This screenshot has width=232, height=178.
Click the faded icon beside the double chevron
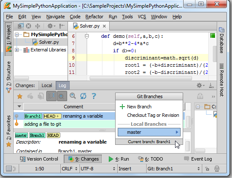click(x=200, y=96)
